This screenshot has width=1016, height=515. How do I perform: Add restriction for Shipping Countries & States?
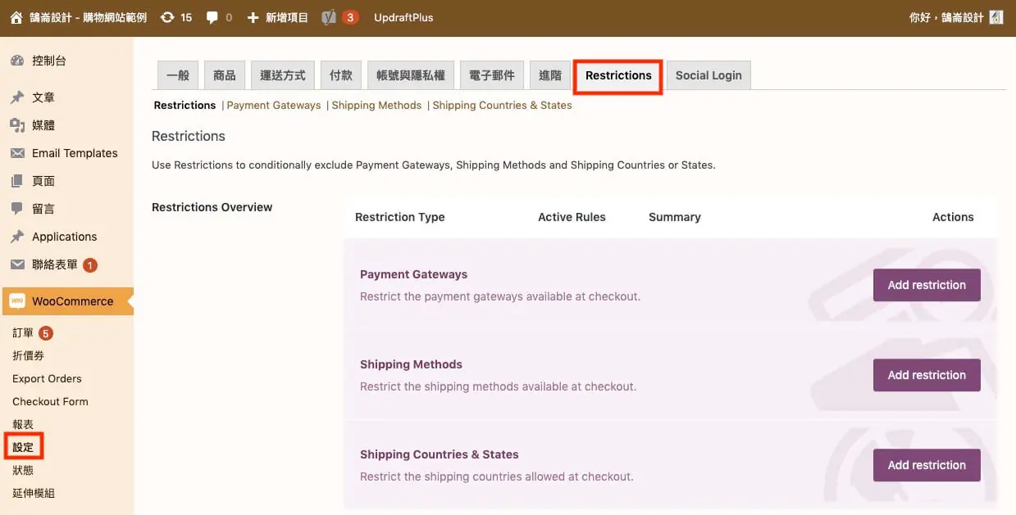(x=927, y=465)
